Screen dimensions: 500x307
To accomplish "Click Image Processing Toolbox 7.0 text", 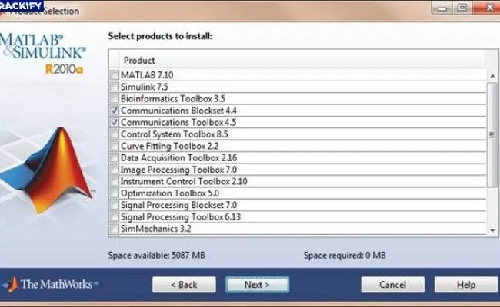I will pyautogui.click(x=178, y=170).
